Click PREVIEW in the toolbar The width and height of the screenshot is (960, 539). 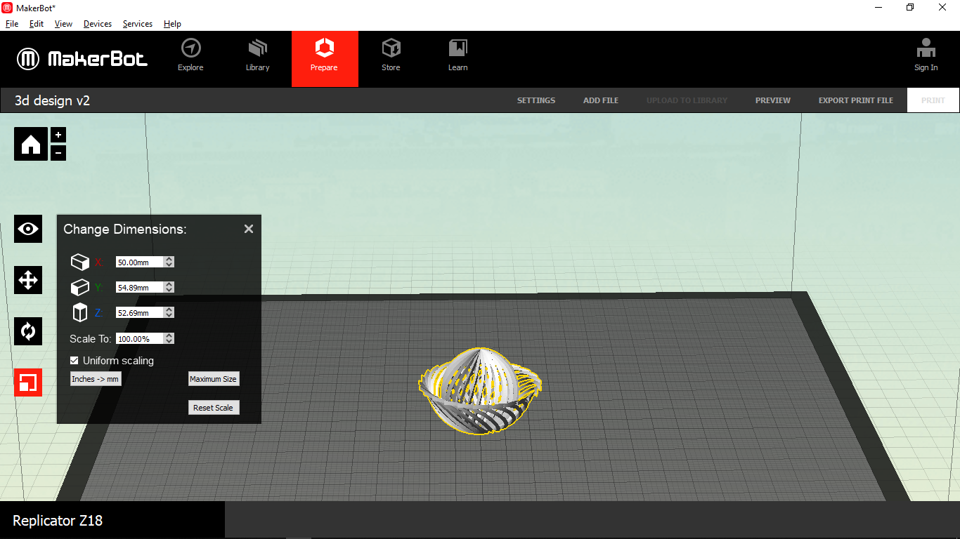click(773, 100)
